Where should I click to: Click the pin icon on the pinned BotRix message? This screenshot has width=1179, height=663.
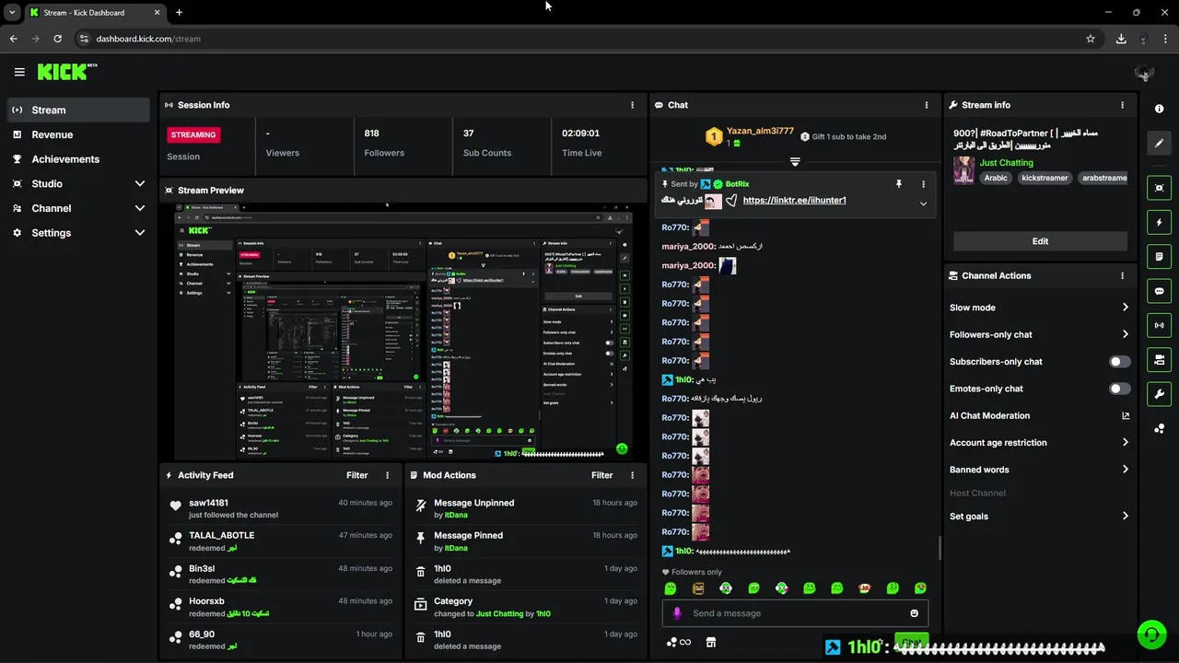coord(899,184)
